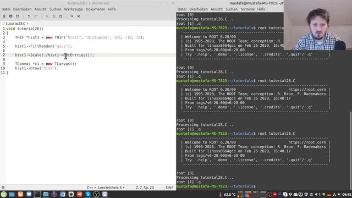Image resolution: width=352 pixels, height=198 pixels.
Task: Open the file manager folder icon in taskbar
Action: click(x=46, y=194)
